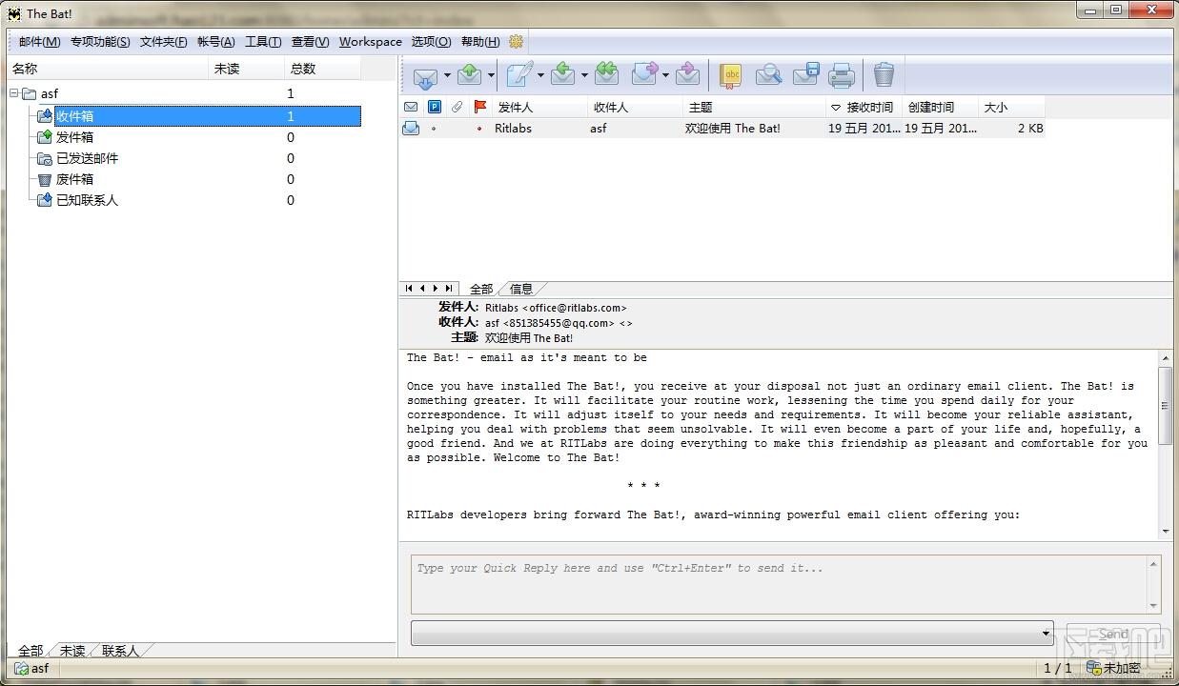Screen dimensions: 1179x686
Task: Open the combo box below Quick Reply
Action: [x=732, y=633]
